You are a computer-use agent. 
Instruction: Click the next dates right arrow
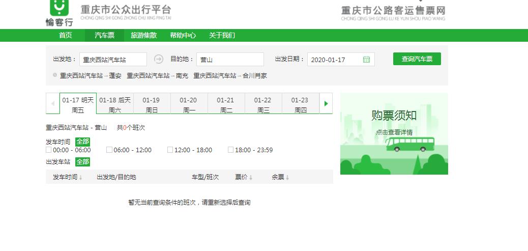pos(326,103)
